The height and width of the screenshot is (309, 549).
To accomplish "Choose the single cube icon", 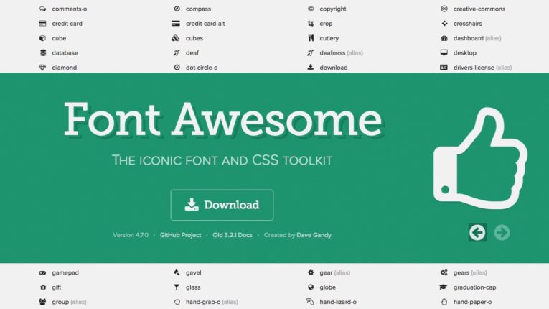I will 42,38.
